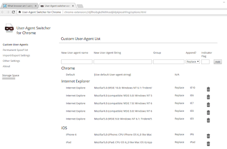This screenshot has height=149, width=227.
Task: Close the 'What browser am I using' tab
Action: pos(36,6)
